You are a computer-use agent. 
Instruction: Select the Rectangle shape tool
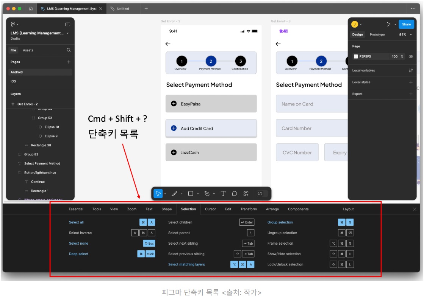[x=191, y=194]
